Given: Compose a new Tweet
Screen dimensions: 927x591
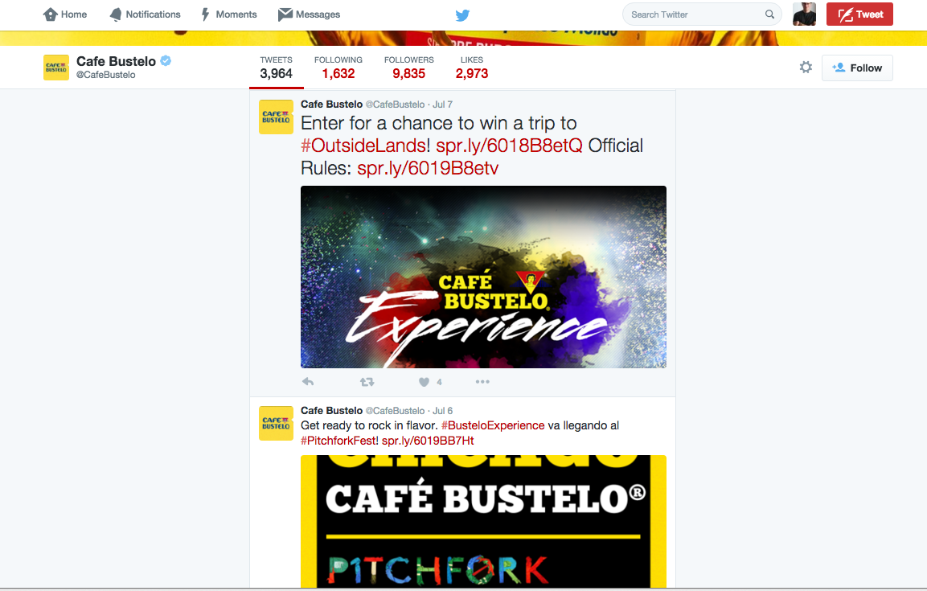Looking at the screenshot, I should point(859,14).
